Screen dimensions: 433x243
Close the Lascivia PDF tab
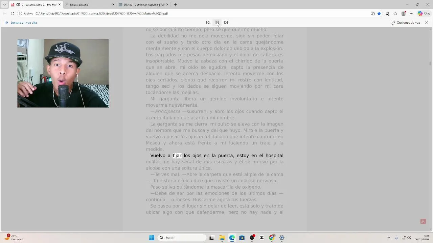(x=59, y=5)
